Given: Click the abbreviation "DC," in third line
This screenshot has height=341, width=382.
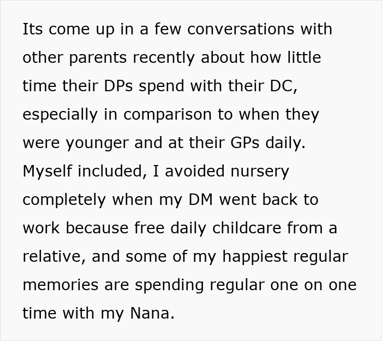Looking at the screenshot, I should click(284, 86).
